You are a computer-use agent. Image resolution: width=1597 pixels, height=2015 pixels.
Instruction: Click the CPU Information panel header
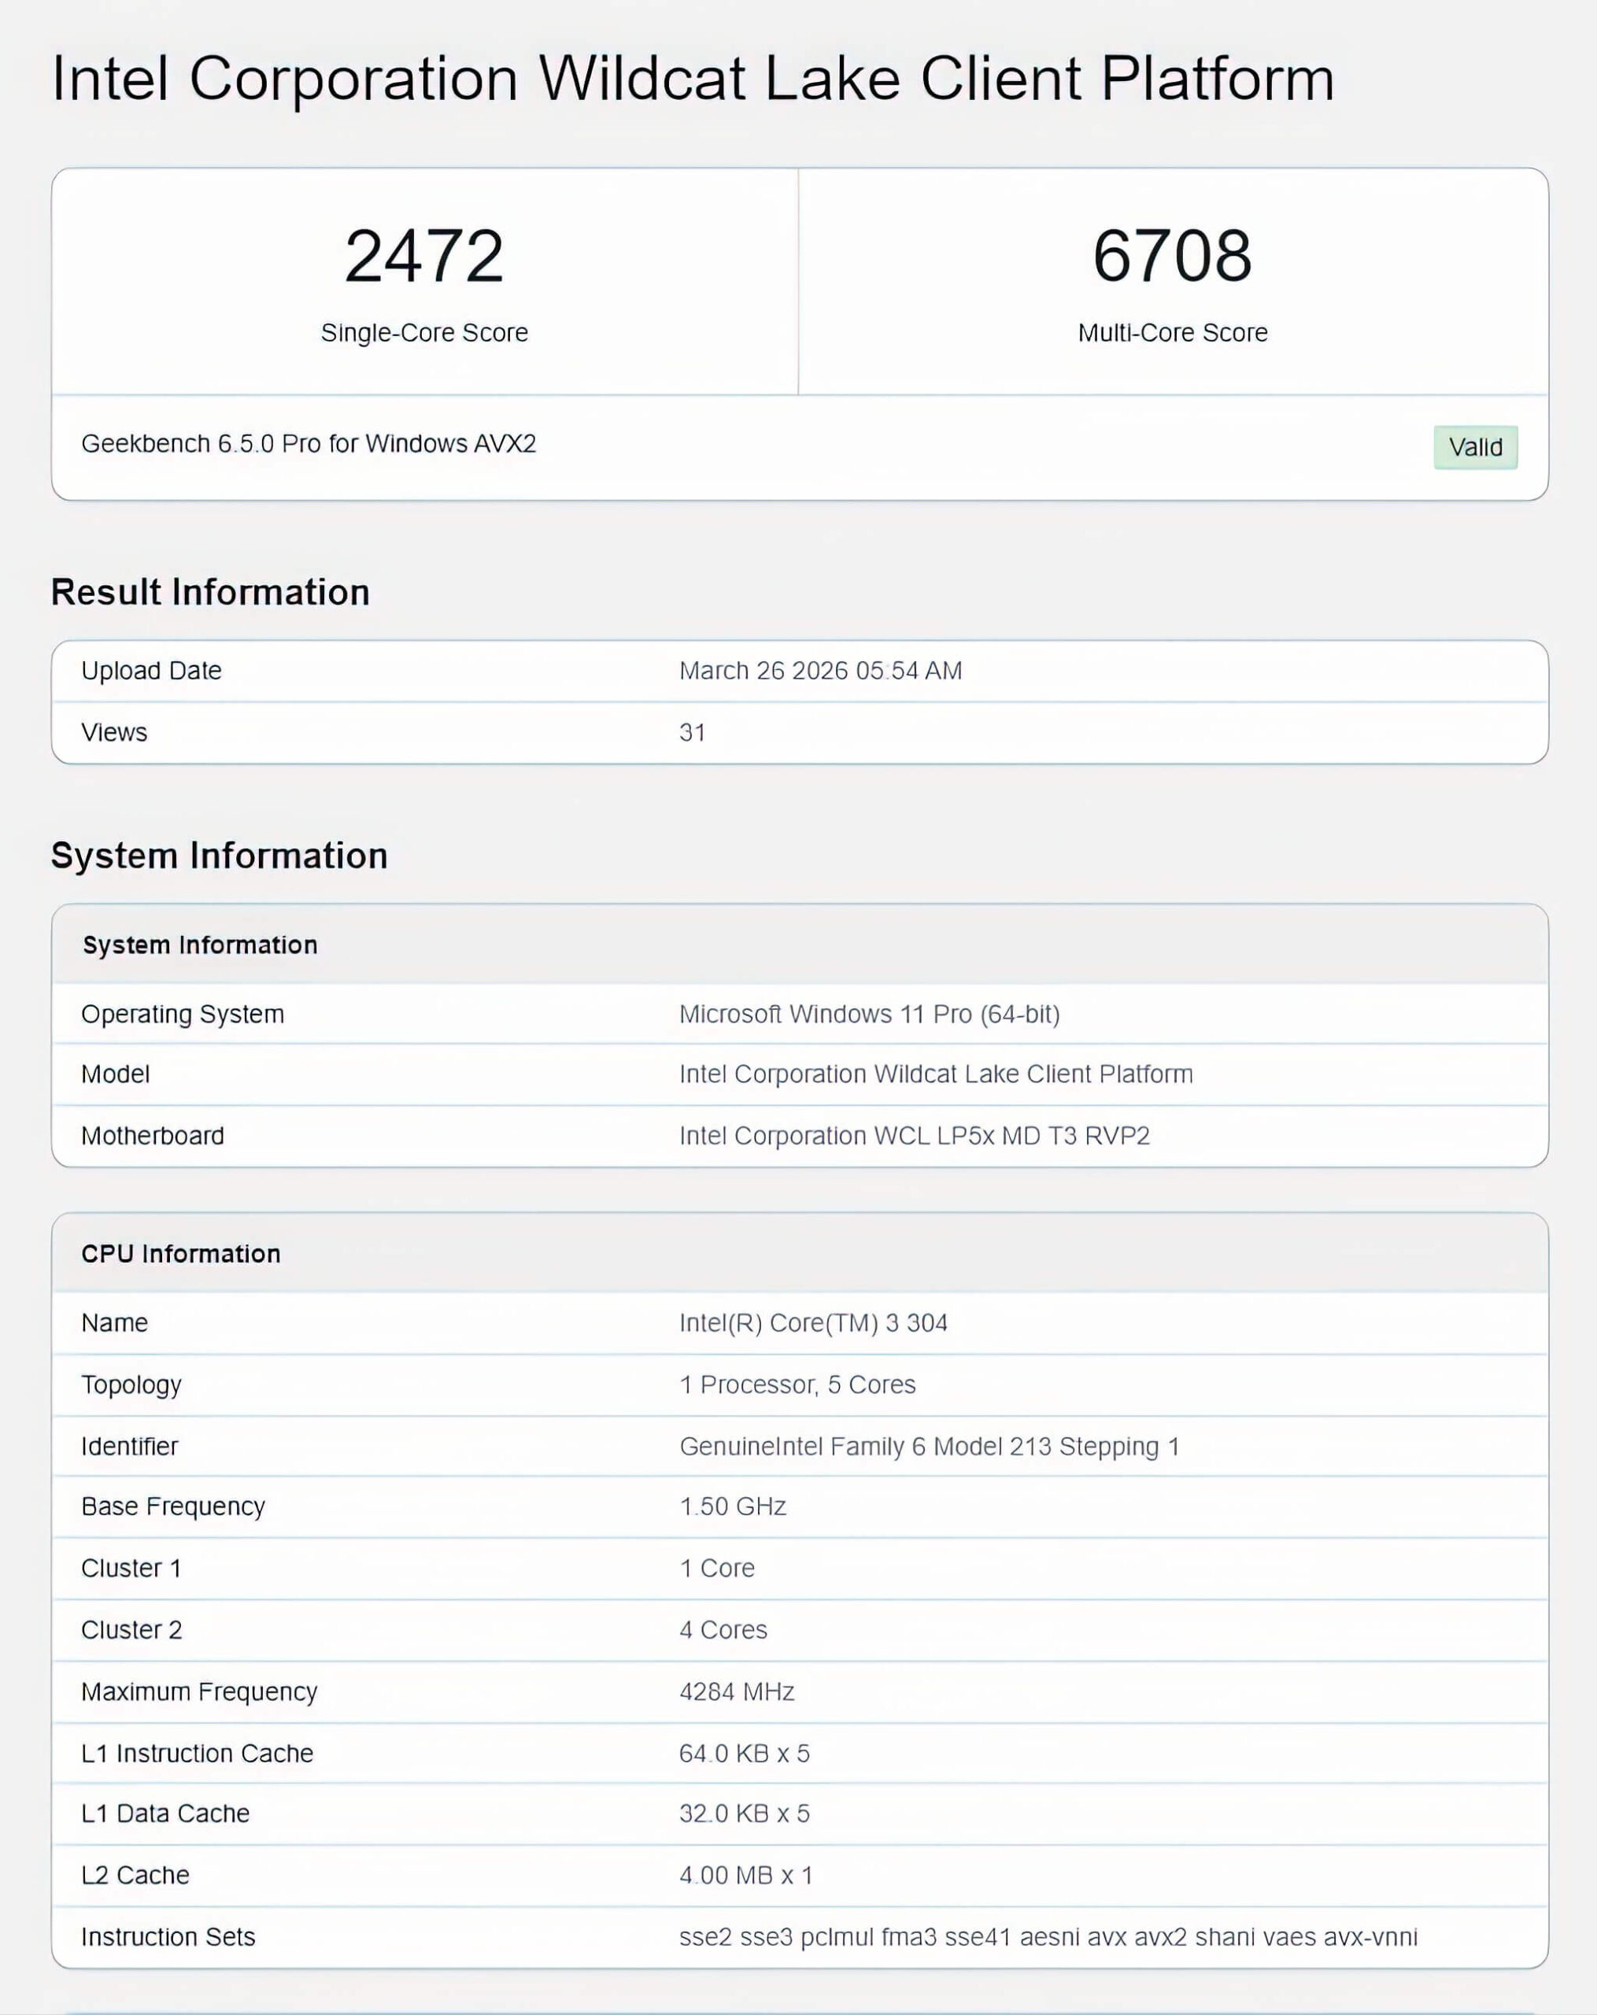180,1252
